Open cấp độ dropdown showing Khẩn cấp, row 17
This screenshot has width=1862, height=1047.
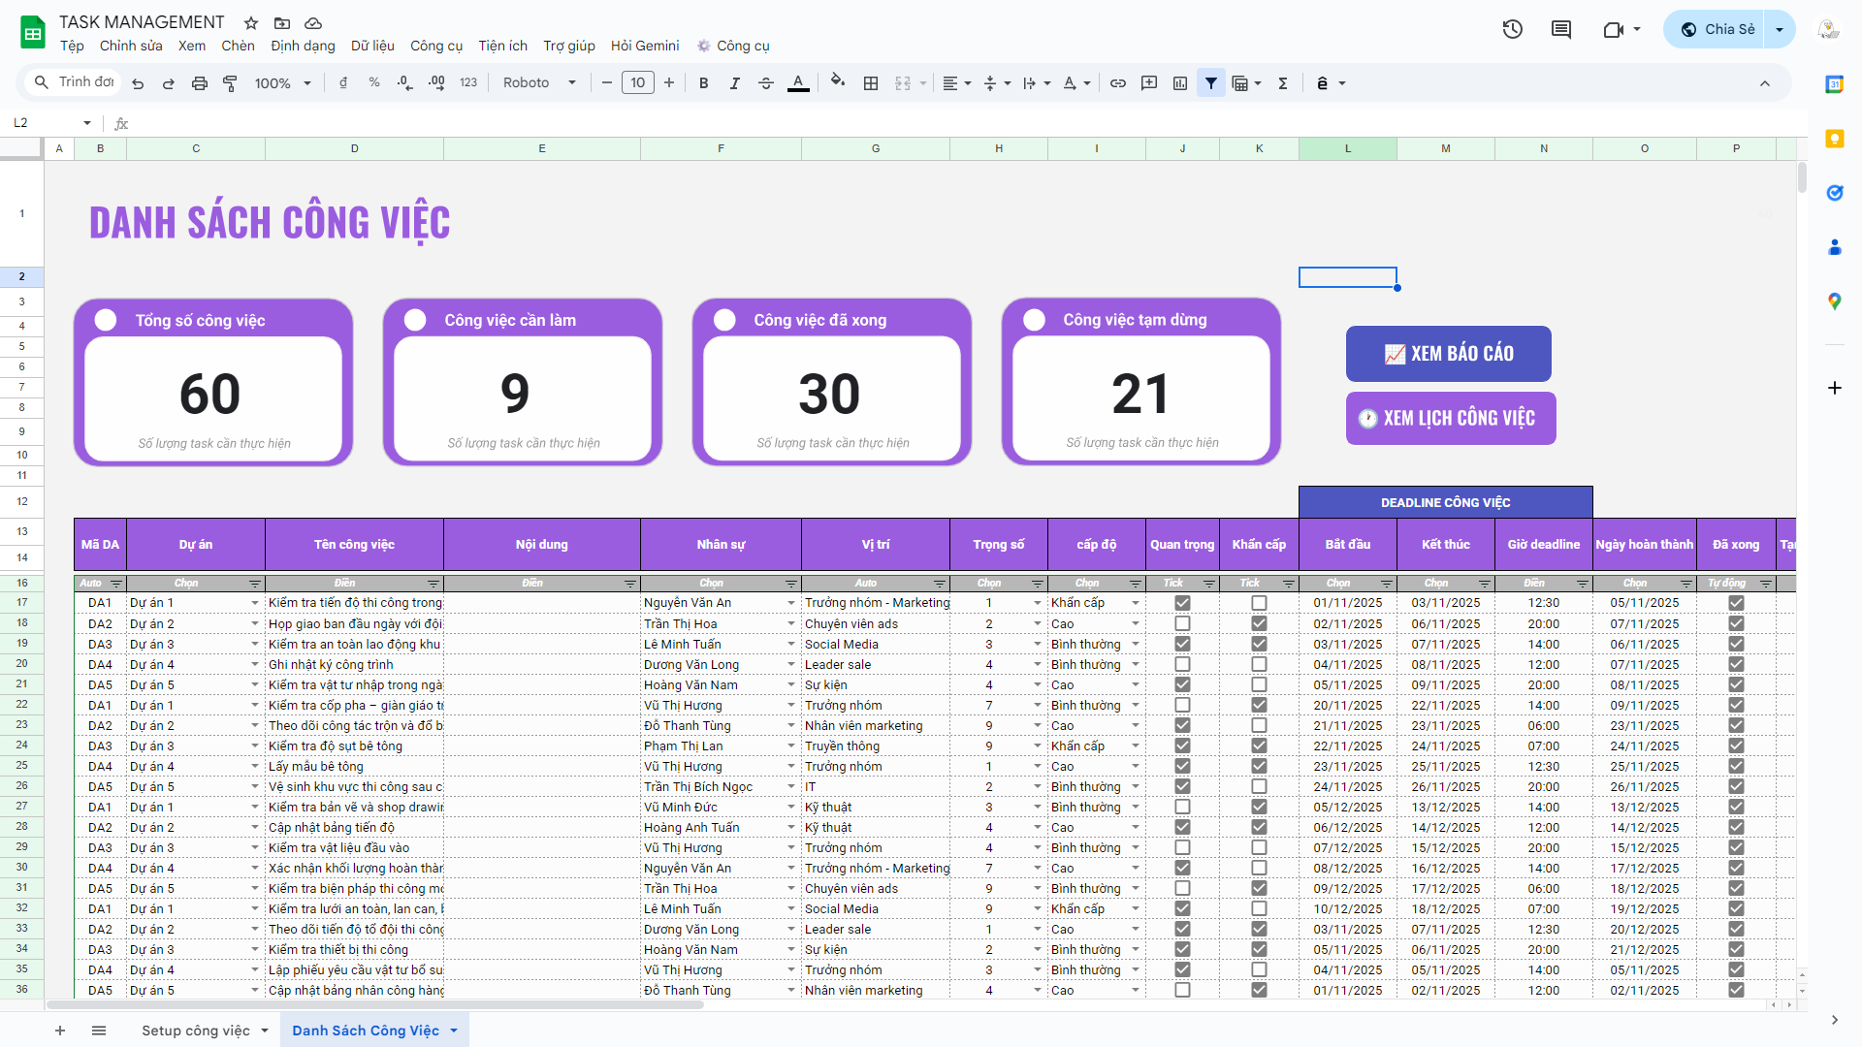coord(1135,603)
